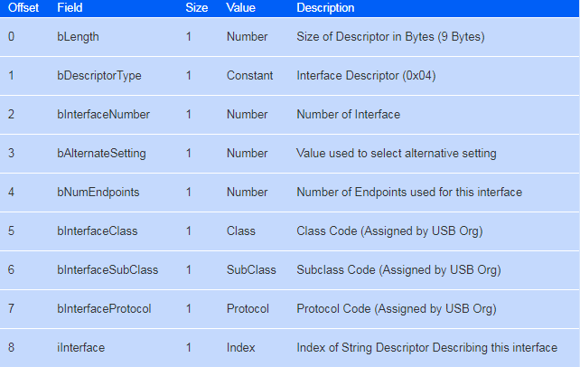Click offset 7 in the bInterfaceProtocol row
580x367 pixels.
12,309
